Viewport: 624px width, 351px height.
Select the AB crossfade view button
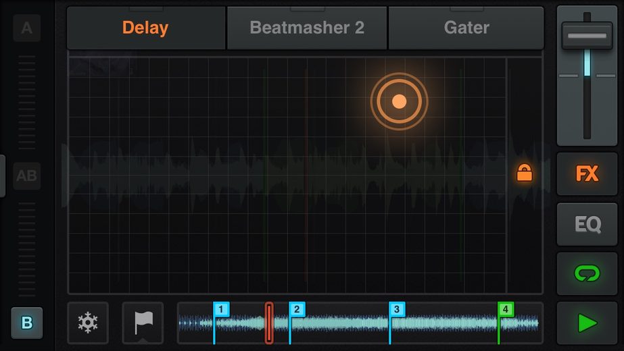[x=26, y=175]
